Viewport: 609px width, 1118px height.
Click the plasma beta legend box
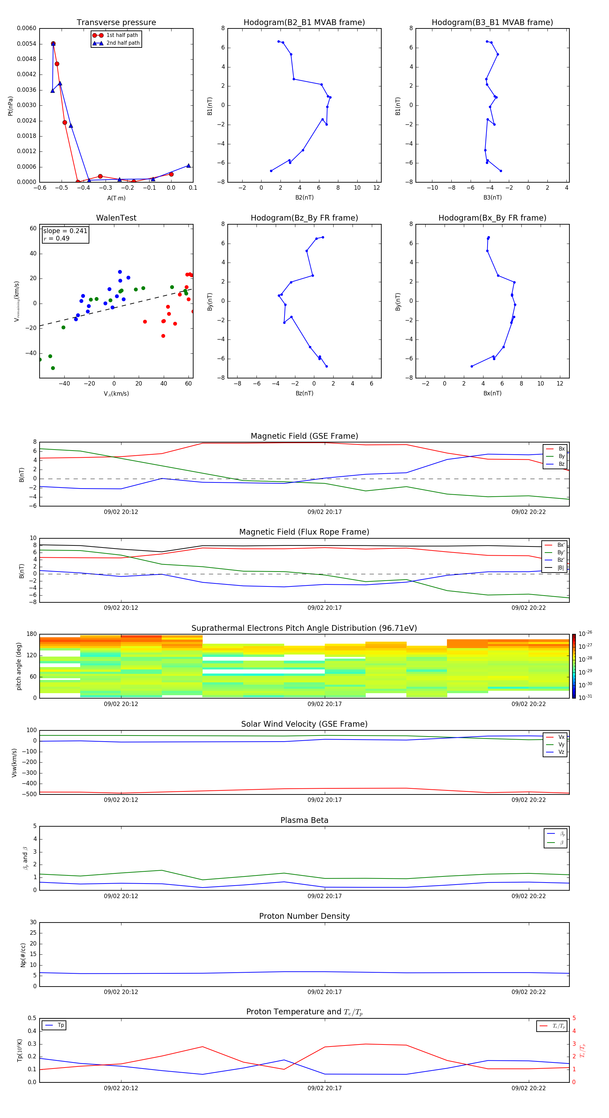(555, 838)
